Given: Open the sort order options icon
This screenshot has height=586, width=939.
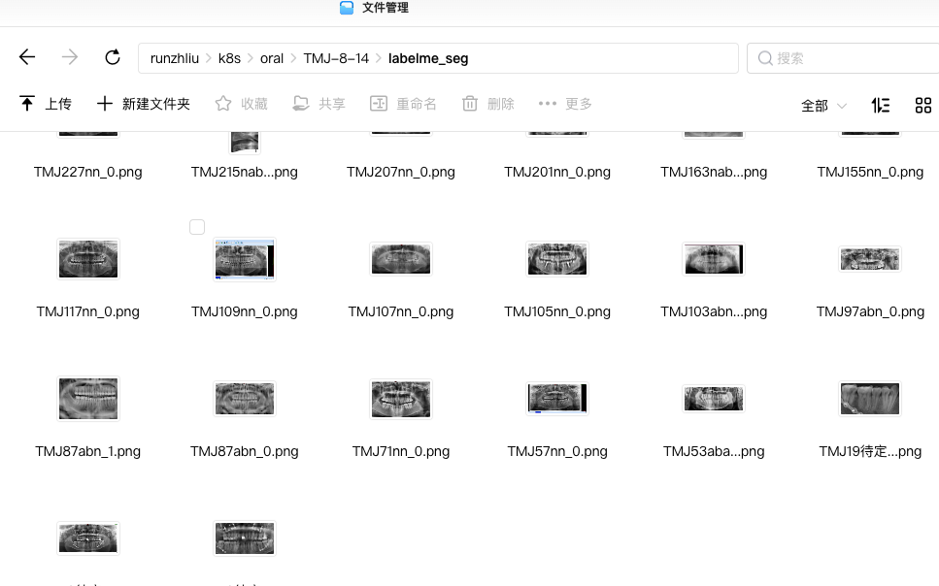Looking at the screenshot, I should click(x=881, y=106).
